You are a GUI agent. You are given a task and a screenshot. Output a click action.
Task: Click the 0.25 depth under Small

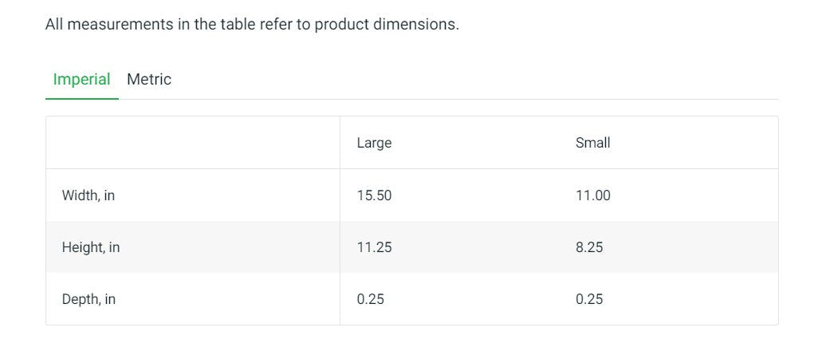click(589, 300)
